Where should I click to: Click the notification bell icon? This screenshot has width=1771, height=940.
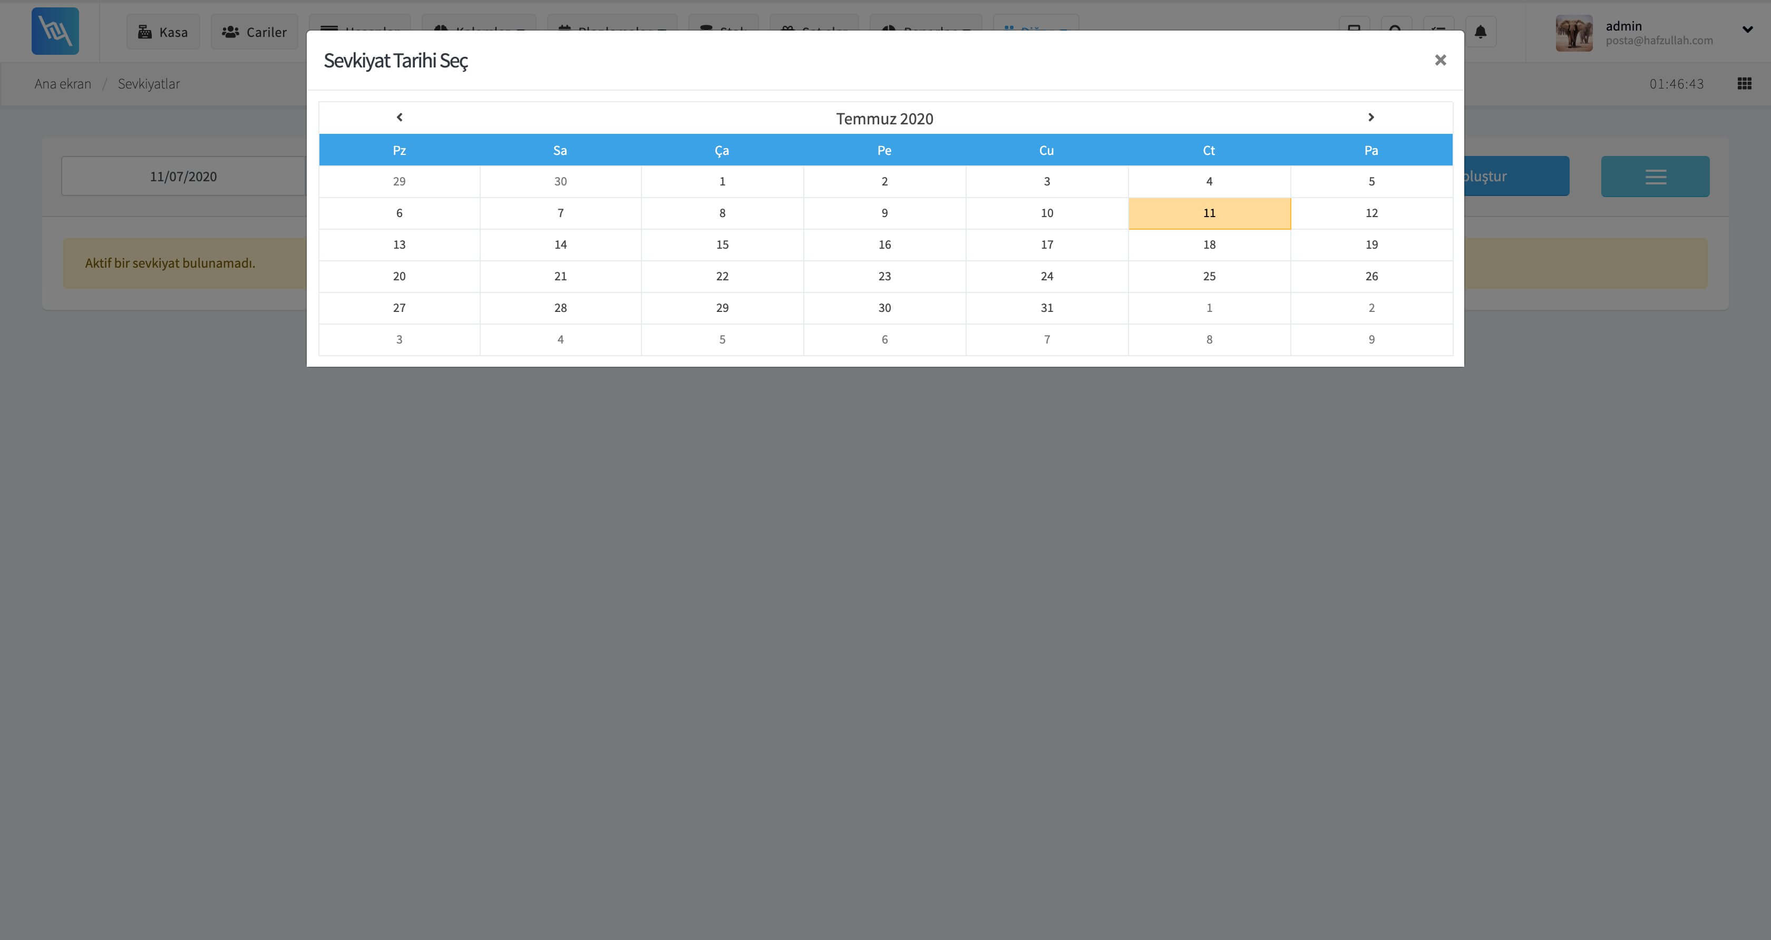click(1480, 32)
